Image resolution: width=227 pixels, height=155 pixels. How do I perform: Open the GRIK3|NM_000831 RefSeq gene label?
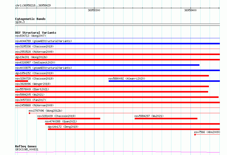click(x=27, y=149)
